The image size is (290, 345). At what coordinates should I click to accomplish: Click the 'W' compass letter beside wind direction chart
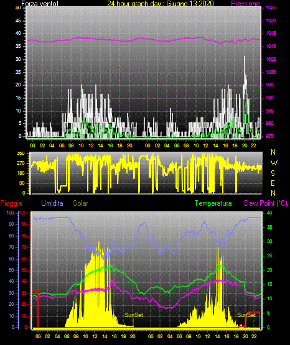[x=274, y=163]
